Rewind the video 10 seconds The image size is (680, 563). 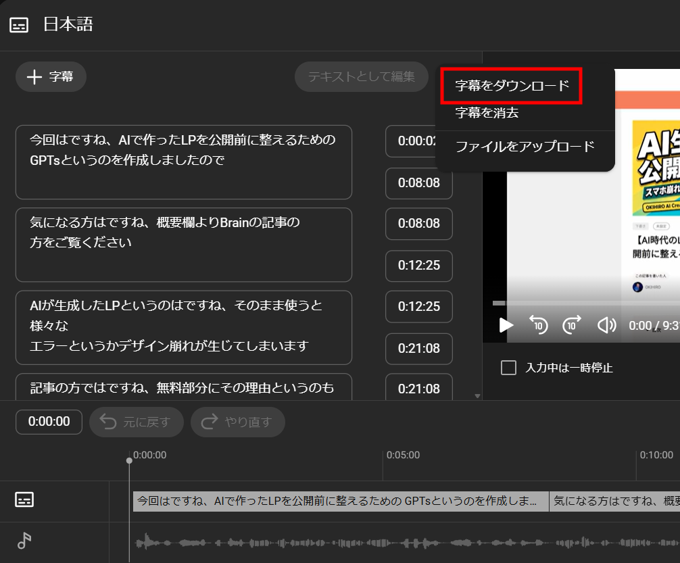coord(539,325)
